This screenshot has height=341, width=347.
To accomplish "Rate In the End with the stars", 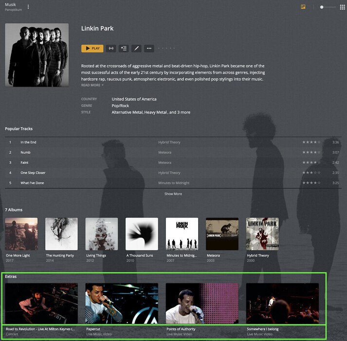I will tap(311, 142).
